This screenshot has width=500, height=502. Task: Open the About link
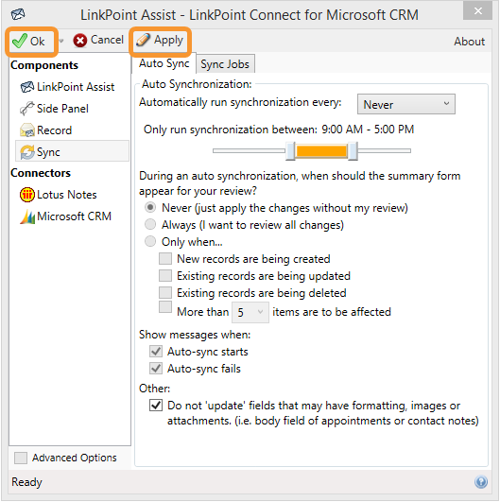(x=469, y=42)
